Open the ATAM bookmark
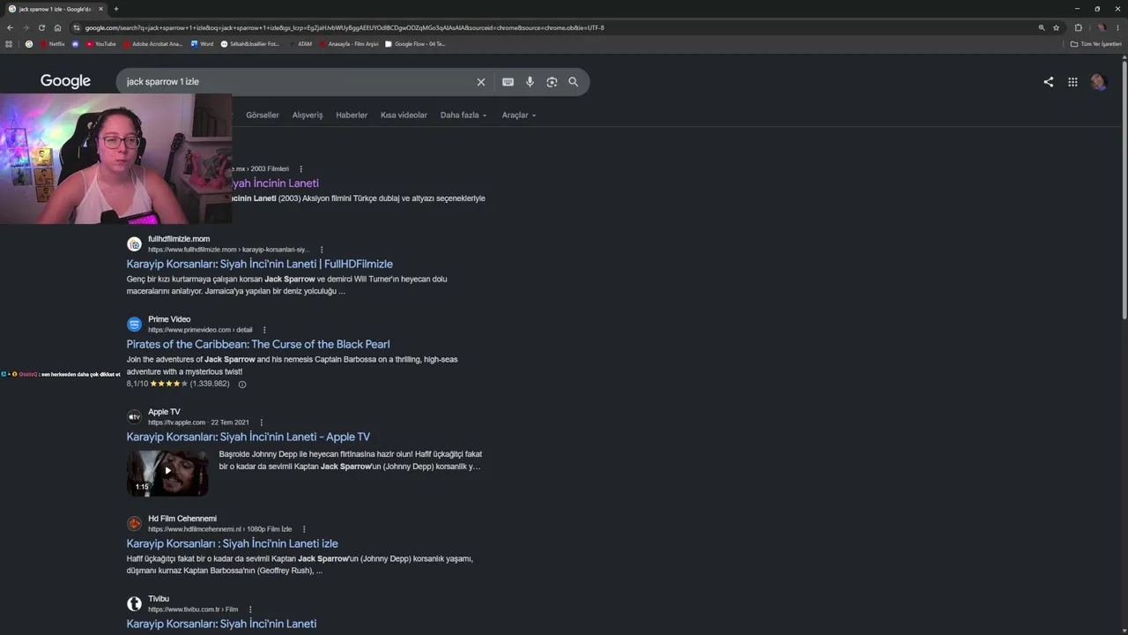1128x635 pixels. (301, 43)
